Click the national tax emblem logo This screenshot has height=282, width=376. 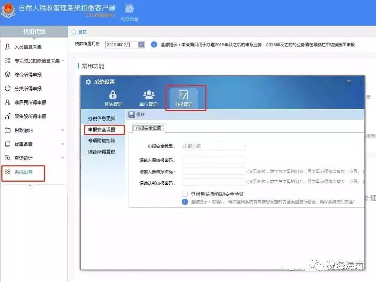pyautogui.click(x=8, y=10)
